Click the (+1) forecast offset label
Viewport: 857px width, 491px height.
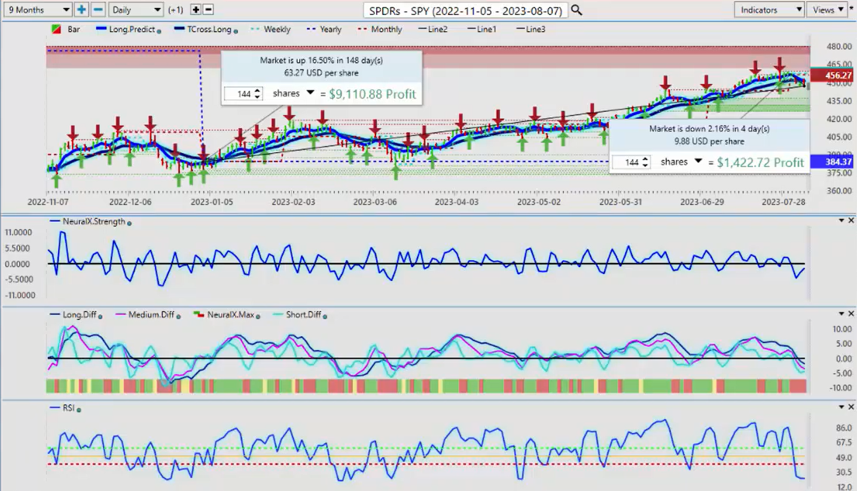pyautogui.click(x=176, y=10)
